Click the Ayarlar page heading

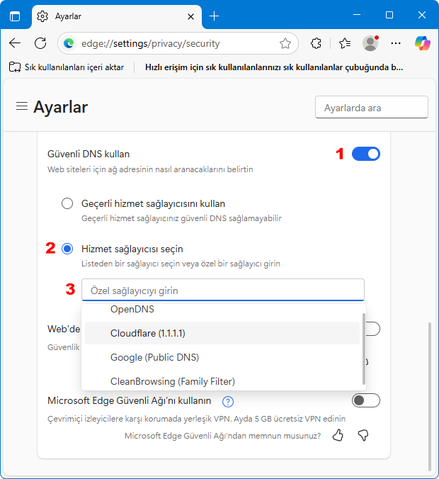[x=61, y=107]
